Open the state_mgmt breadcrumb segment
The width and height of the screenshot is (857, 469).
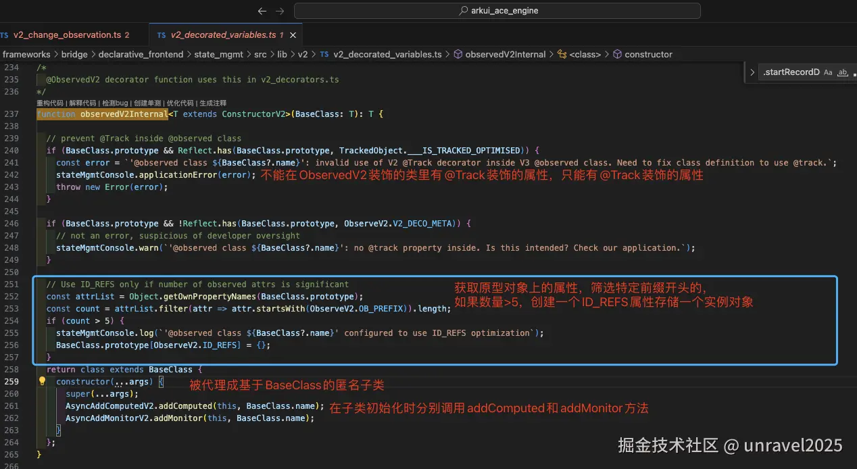coord(218,54)
